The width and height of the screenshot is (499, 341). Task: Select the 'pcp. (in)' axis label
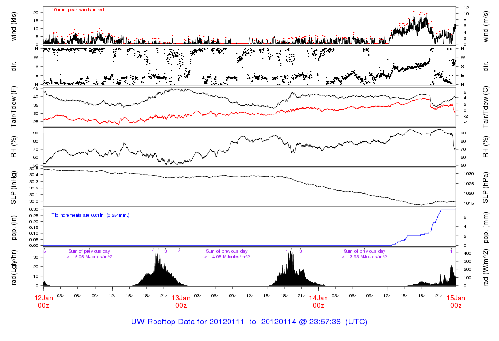pos(13,227)
